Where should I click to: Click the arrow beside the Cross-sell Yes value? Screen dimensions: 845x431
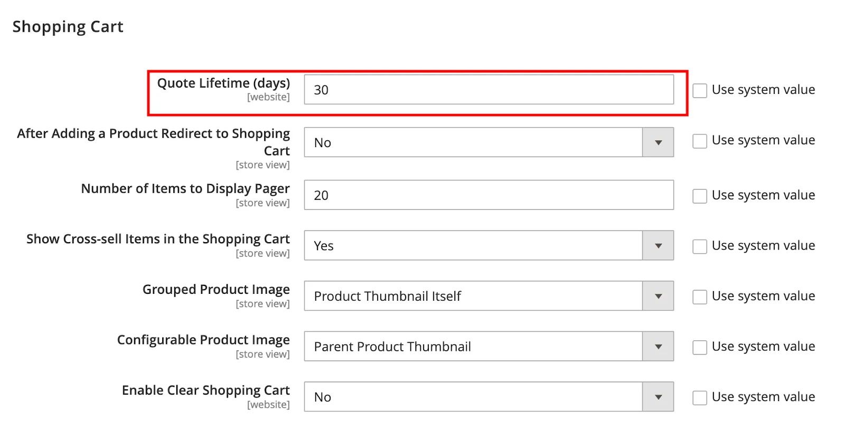658,246
